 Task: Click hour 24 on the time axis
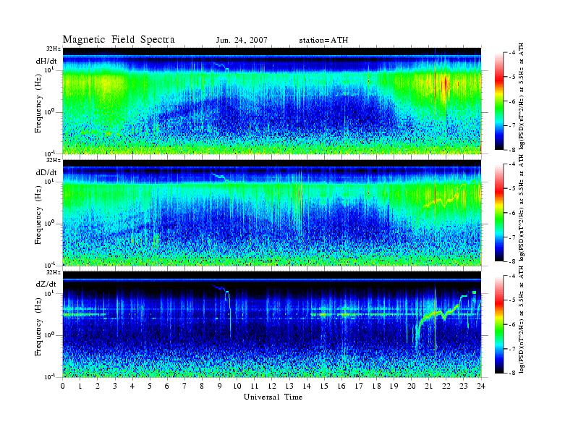(481, 386)
